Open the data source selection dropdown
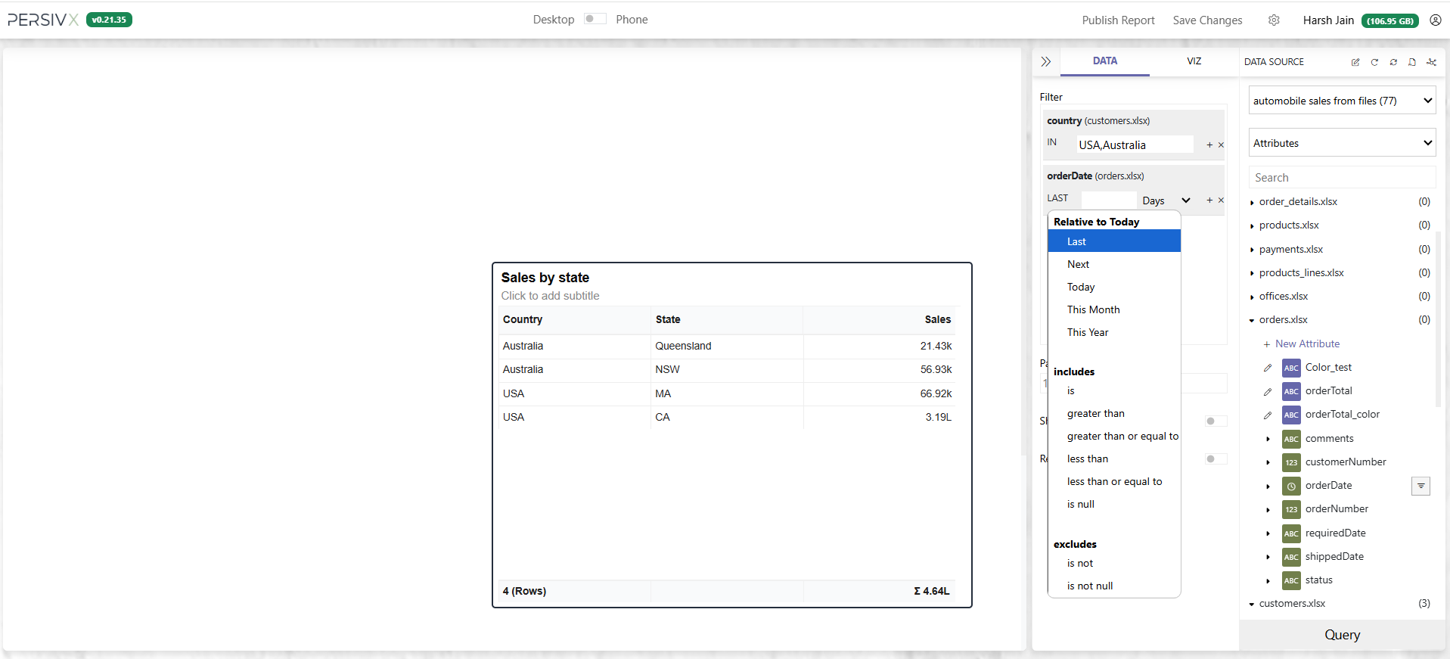Image resolution: width=1450 pixels, height=659 pixels. pyautogui.click(x=1342, y=101)
